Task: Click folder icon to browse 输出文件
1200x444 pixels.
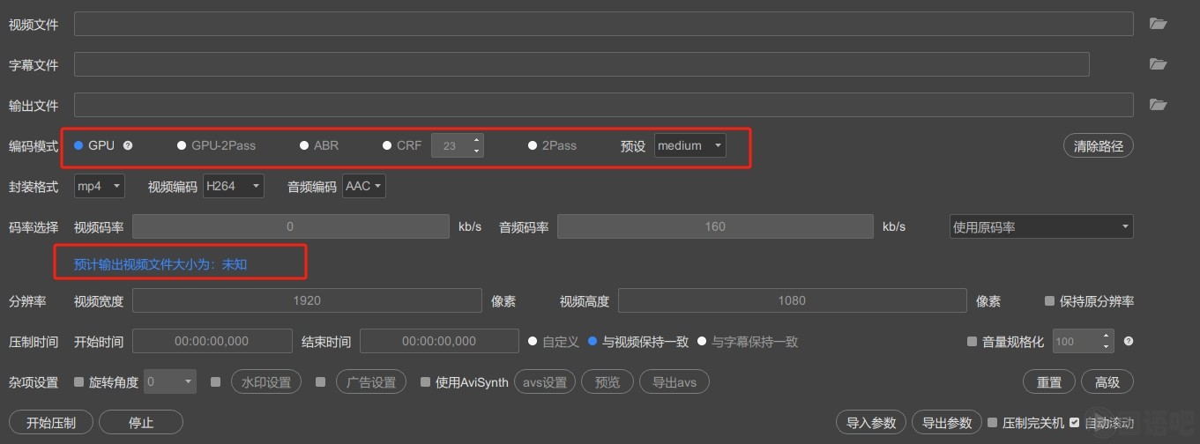Action: point(1158,105)
